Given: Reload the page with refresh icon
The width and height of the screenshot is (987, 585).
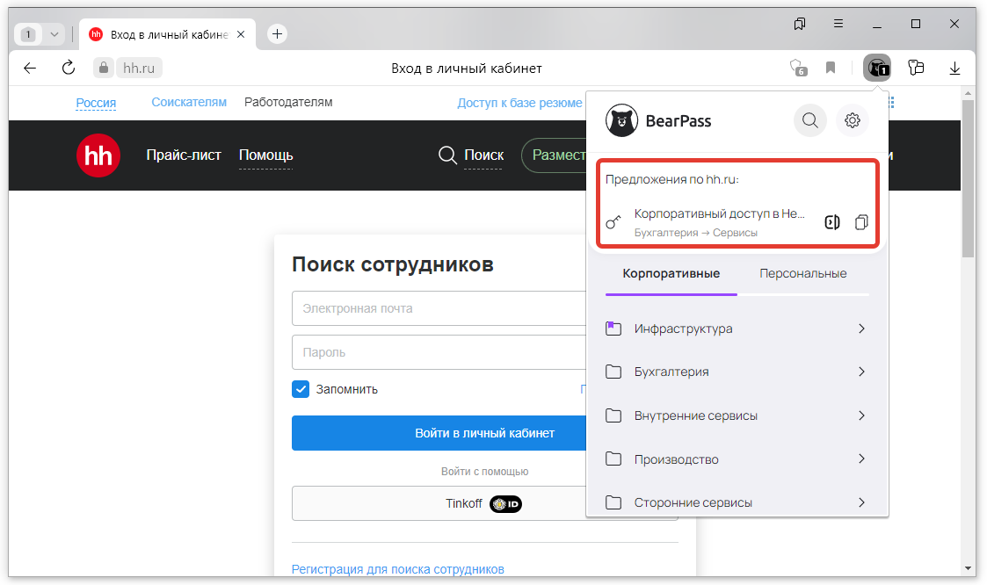Looking at the screenshot, I should [x=68, y=68].
